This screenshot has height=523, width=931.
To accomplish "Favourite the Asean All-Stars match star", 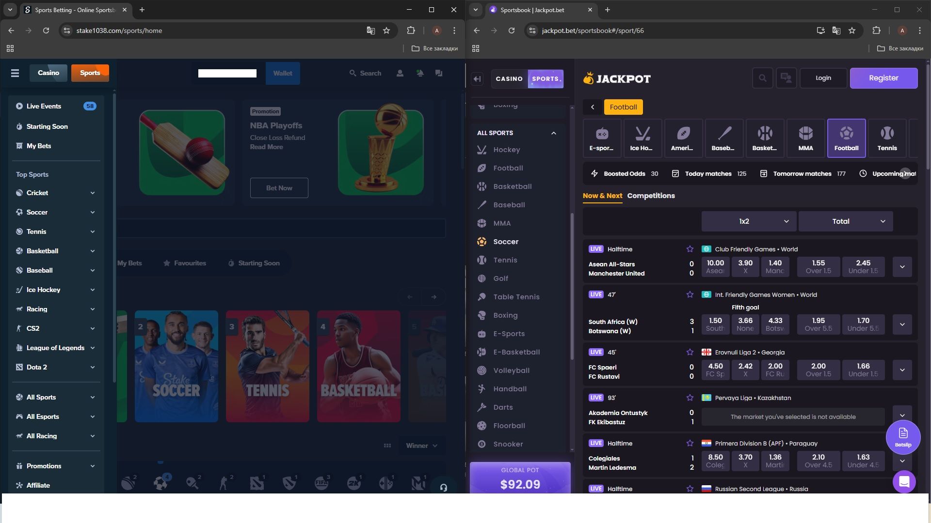I will [690, 249].
